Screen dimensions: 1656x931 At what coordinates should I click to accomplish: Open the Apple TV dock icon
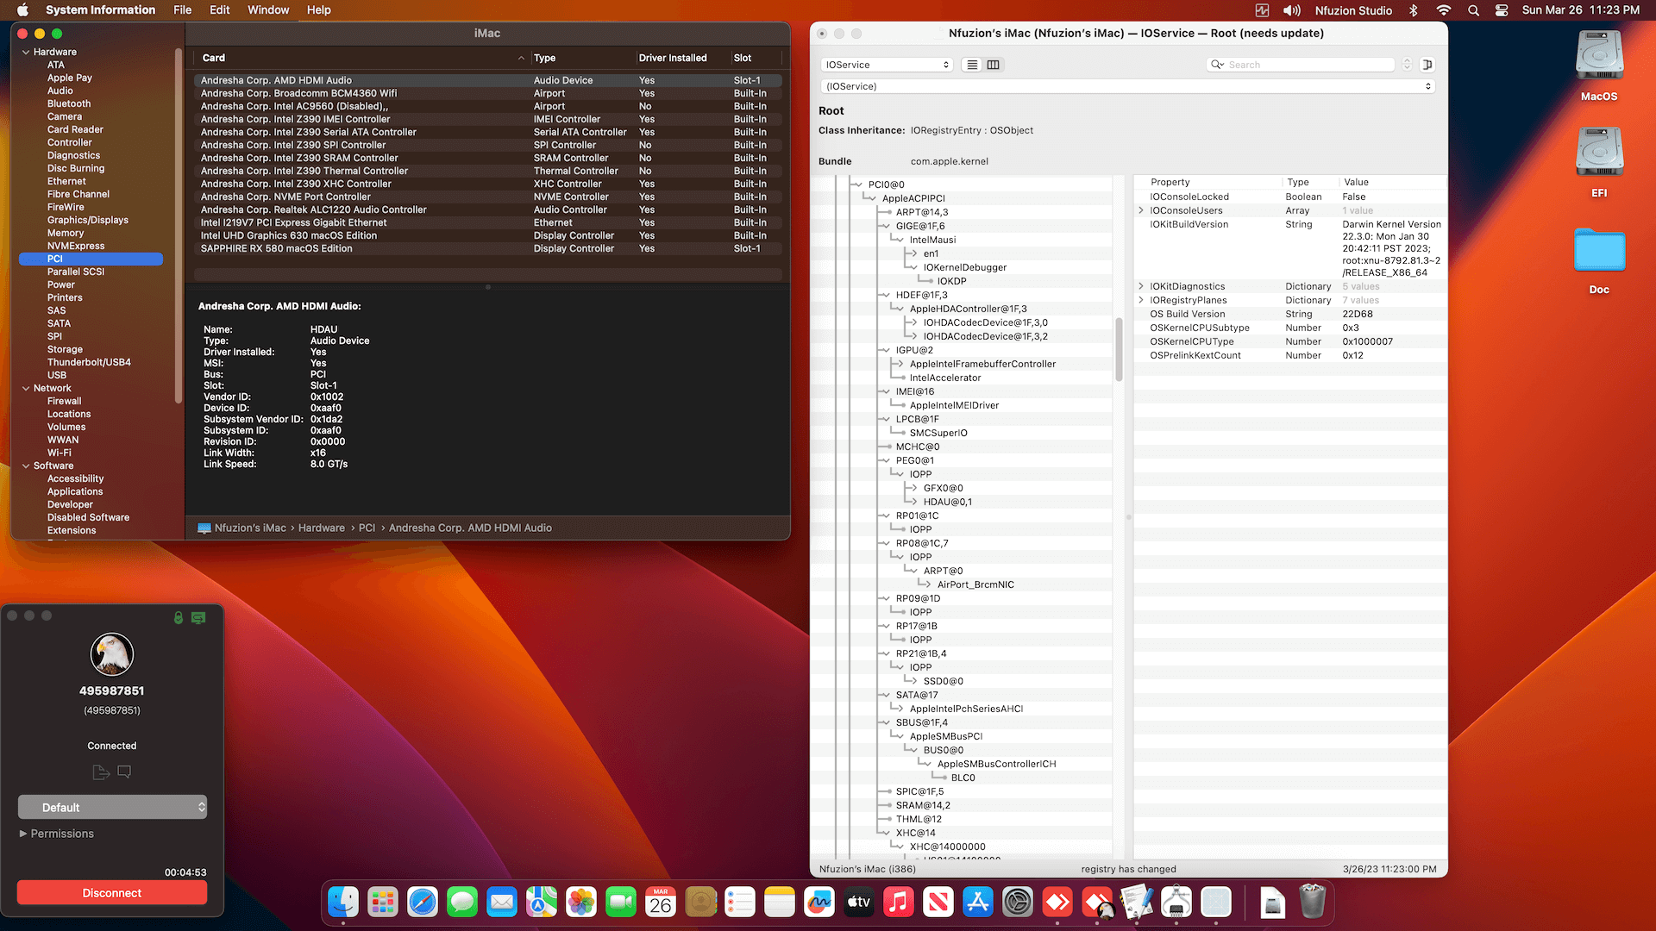859,903
